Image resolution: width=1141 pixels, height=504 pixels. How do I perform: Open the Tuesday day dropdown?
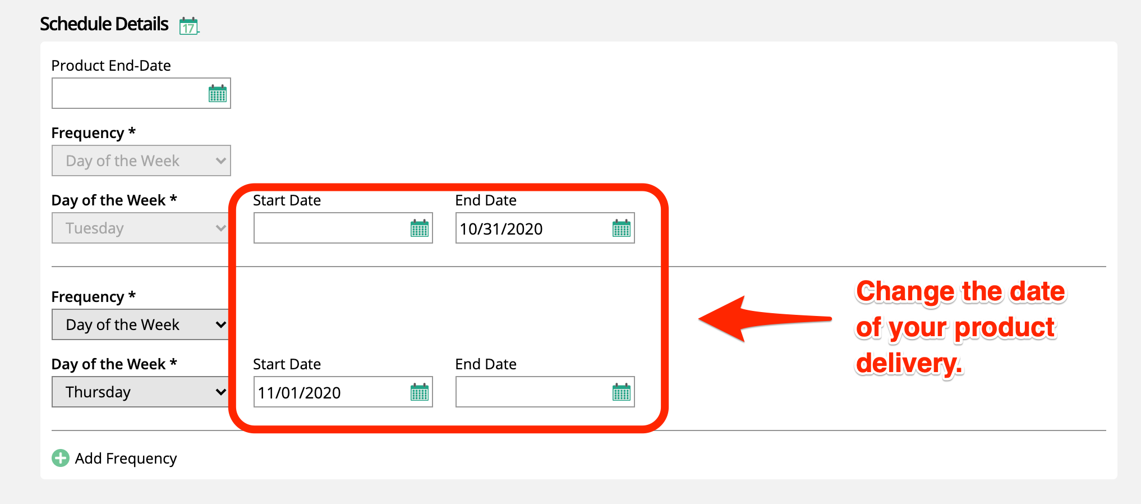(141, 228)
